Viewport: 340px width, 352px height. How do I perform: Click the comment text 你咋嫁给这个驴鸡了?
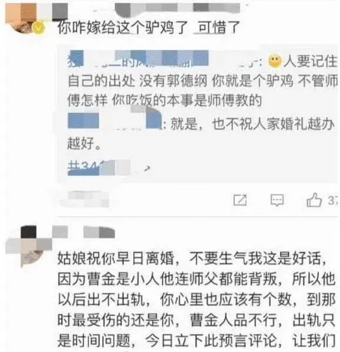tap(122, 28)
